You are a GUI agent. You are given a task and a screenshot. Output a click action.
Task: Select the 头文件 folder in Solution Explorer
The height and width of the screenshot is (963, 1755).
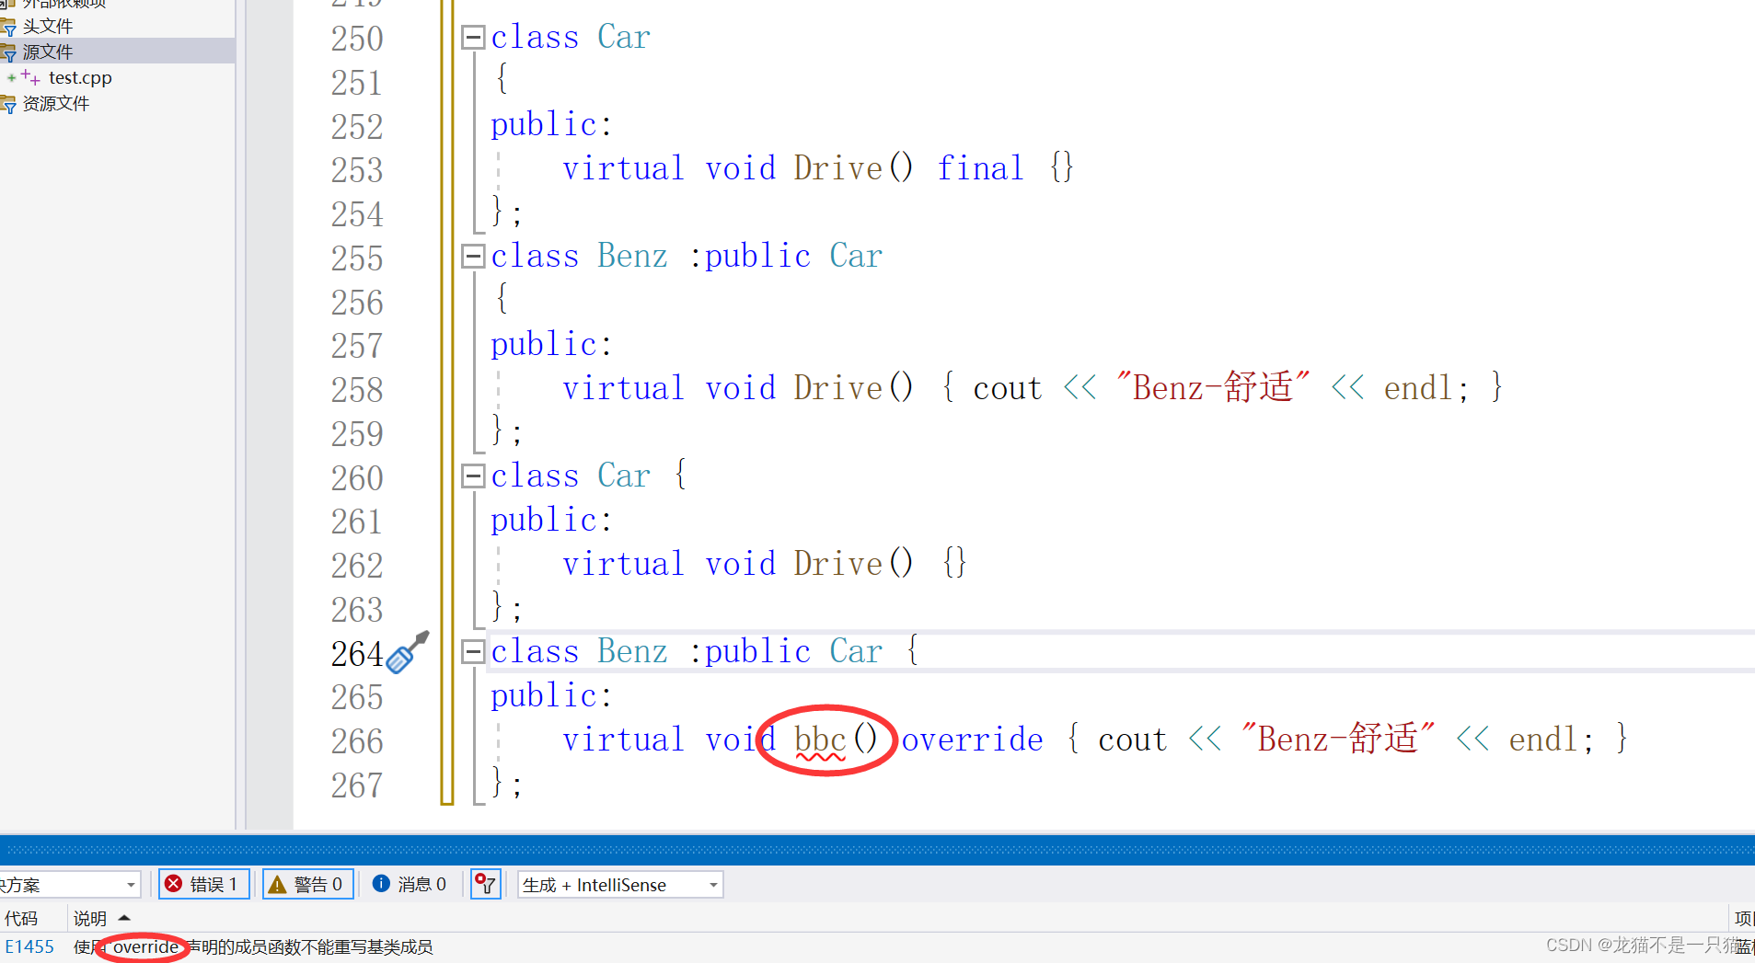coord(47,26)
